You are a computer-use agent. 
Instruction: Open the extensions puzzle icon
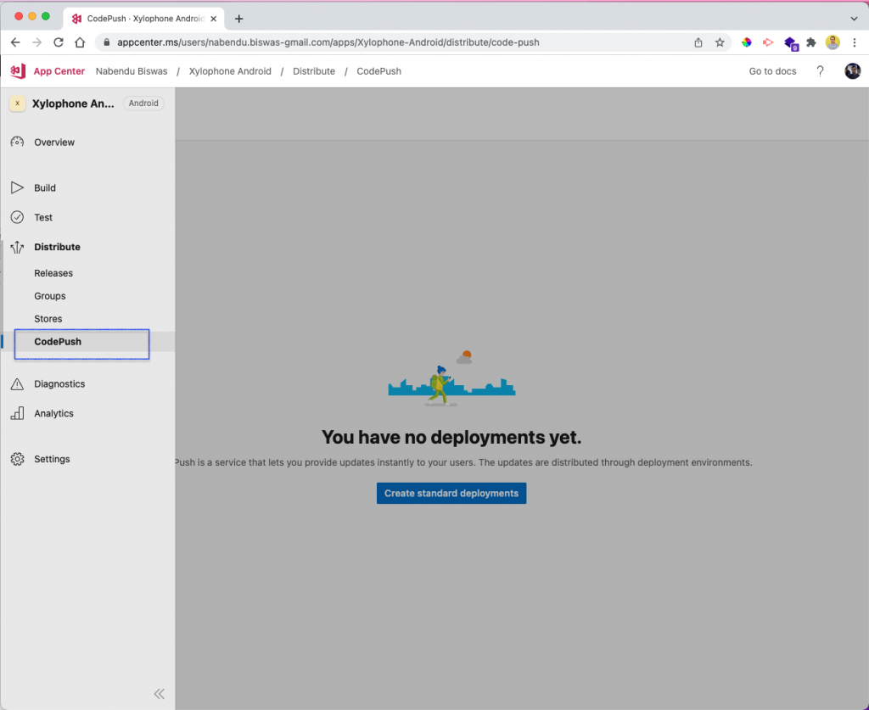(x=811, y=42)
